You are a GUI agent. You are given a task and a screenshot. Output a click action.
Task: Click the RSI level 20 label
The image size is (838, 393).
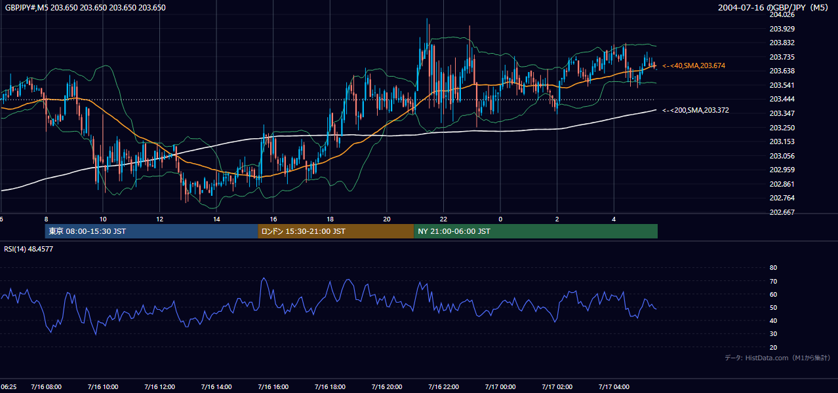tap(773, 347)
